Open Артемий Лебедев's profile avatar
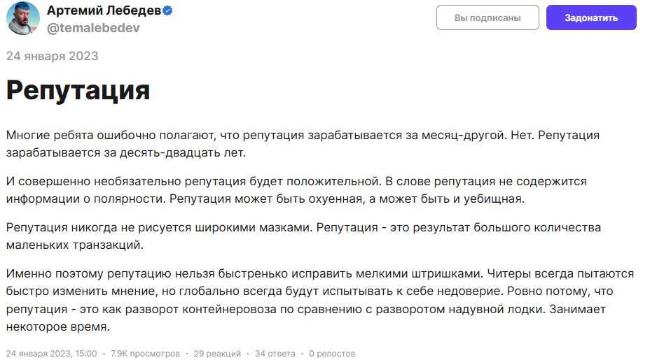The image size is (671, 360). pos(23,18)
